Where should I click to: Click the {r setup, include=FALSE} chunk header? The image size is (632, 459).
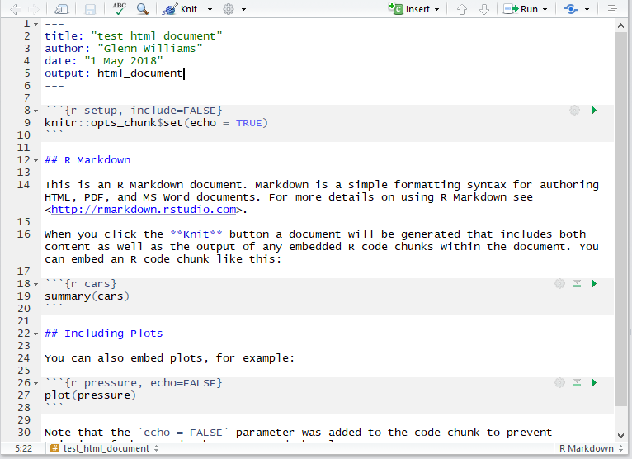coord(133,110)
